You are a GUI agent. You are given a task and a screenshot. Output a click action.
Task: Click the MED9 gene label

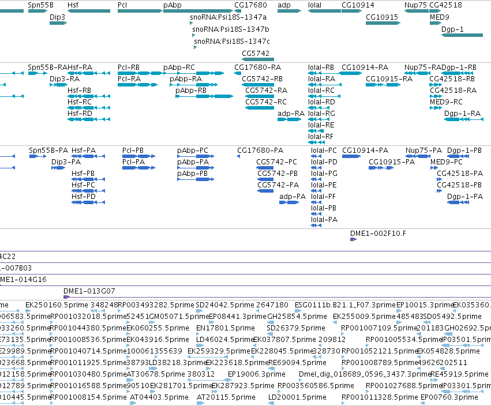click(x=439, y=17)
